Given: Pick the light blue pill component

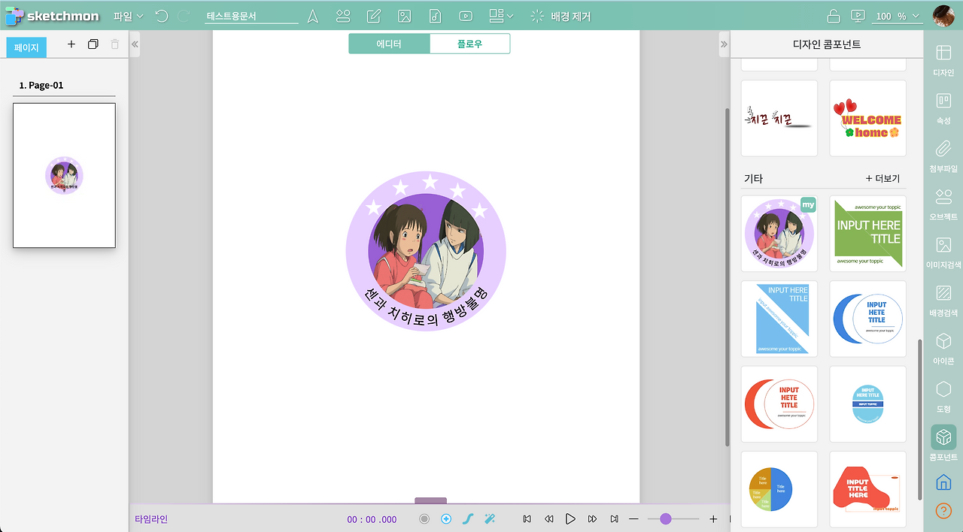Looking at the screenshot, I should (x=868, y=404).
